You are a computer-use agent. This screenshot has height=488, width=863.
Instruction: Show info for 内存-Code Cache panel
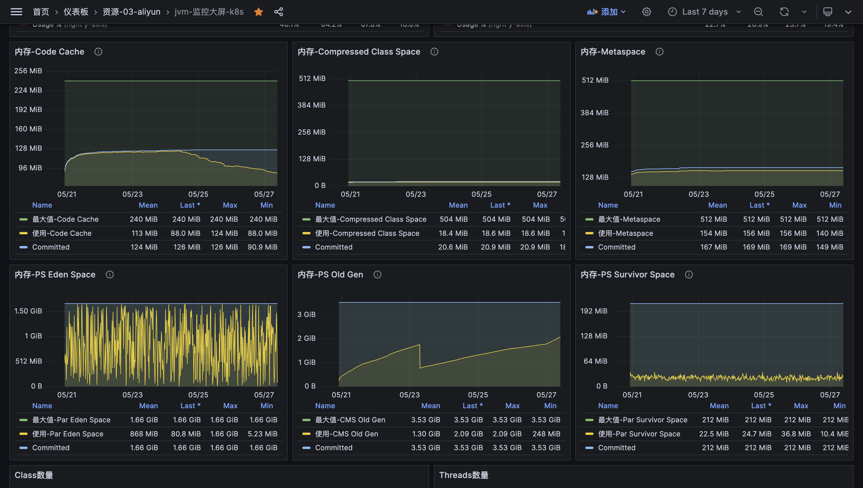98,52
